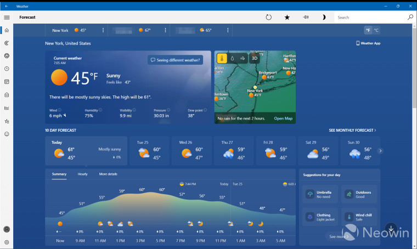Click Wind info icon
The width and height of the screenshot is (417, 249).
pyautogui.click(x=60, y=110)
